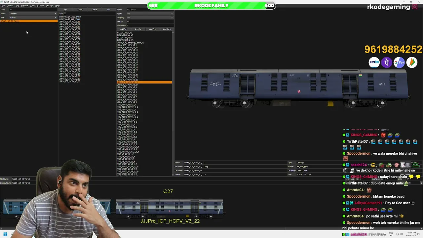The height and width of the screenshot is (238, 423).
Task: Click the Add Rand button
Action: coord(167,29)
